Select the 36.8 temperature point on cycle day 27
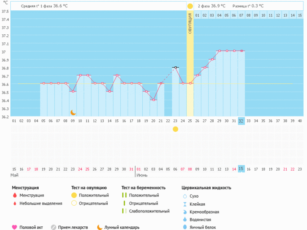 (205, 67)
